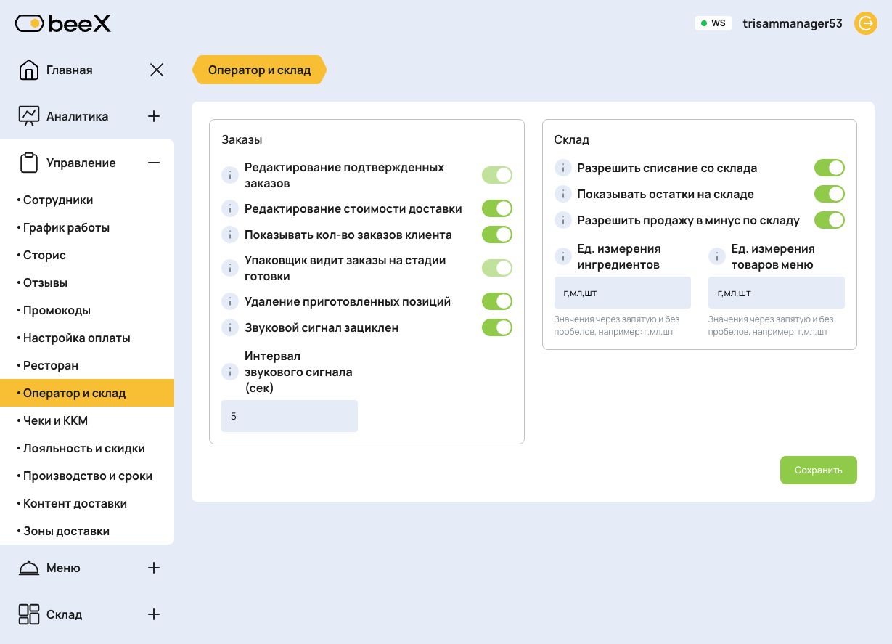Click the Меню cloche icon
The width and height of the screenshot is (892, 644).
point(29,568)
